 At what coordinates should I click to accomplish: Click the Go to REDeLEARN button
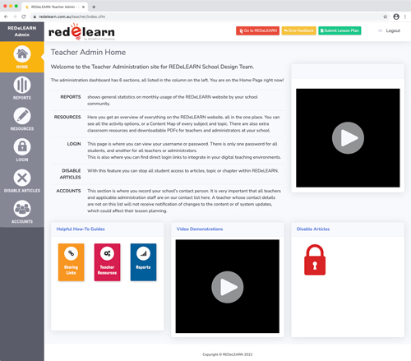[x=257, y=30]
